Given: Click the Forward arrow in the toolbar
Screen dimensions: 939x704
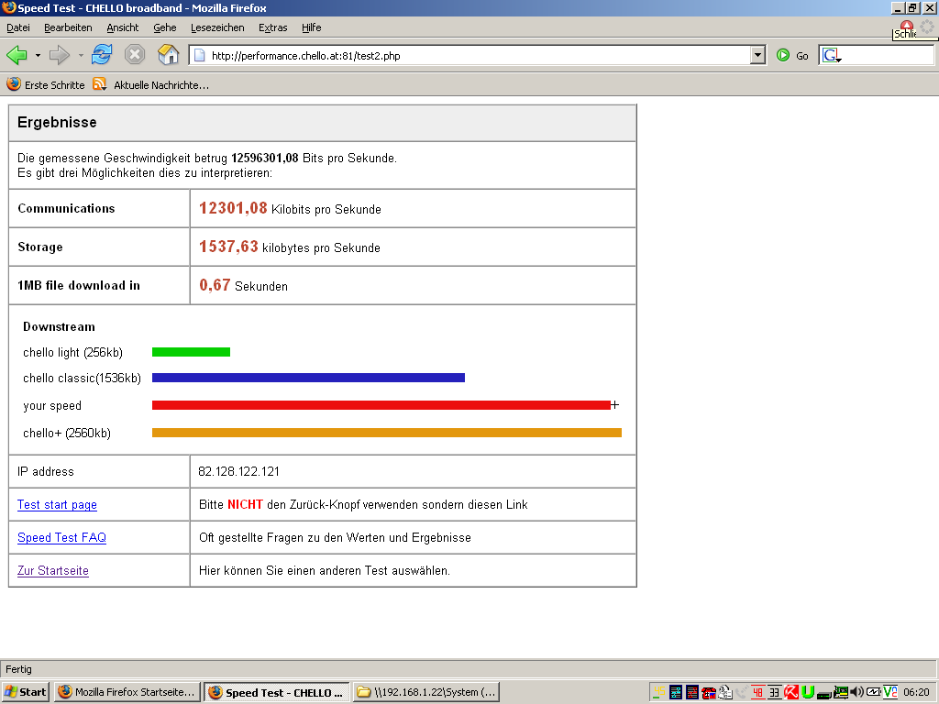Looking at the screenshot, I should (x=60, y=55).
